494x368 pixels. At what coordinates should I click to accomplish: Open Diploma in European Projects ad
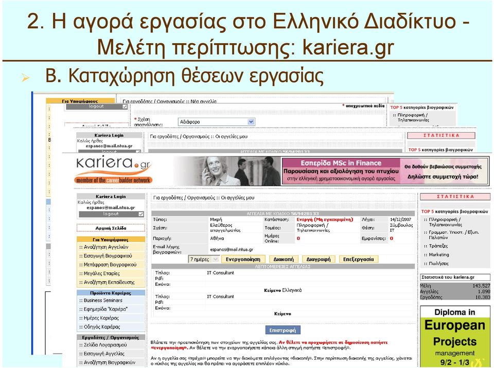point(455,337)
